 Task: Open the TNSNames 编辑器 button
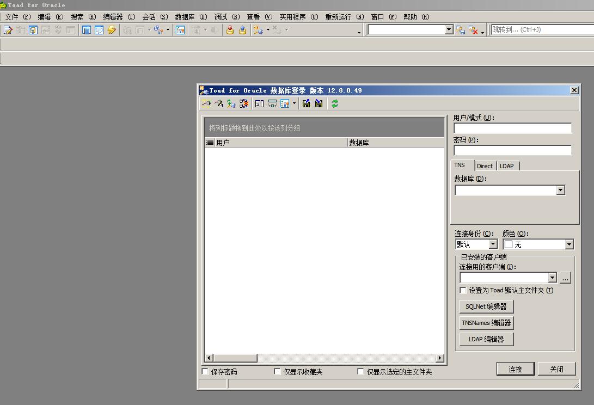point(486,323)
